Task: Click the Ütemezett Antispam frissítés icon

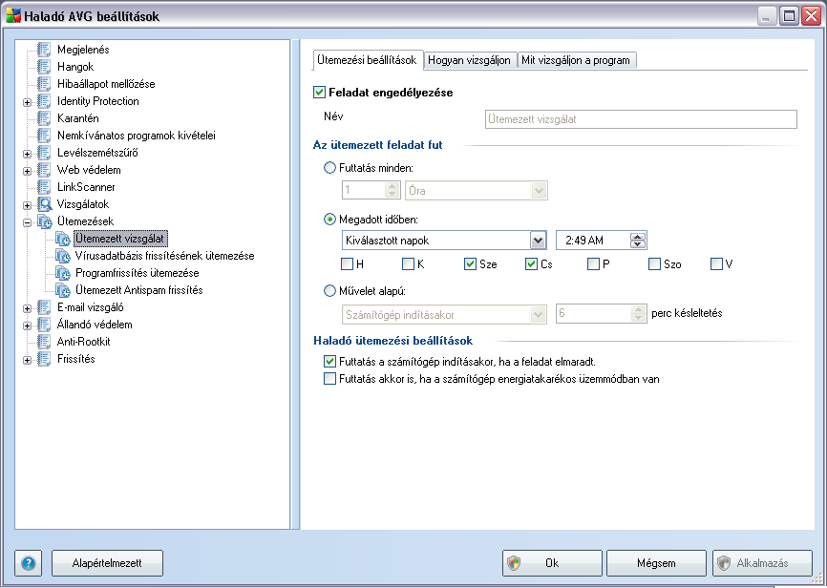Action: (63, 290)
